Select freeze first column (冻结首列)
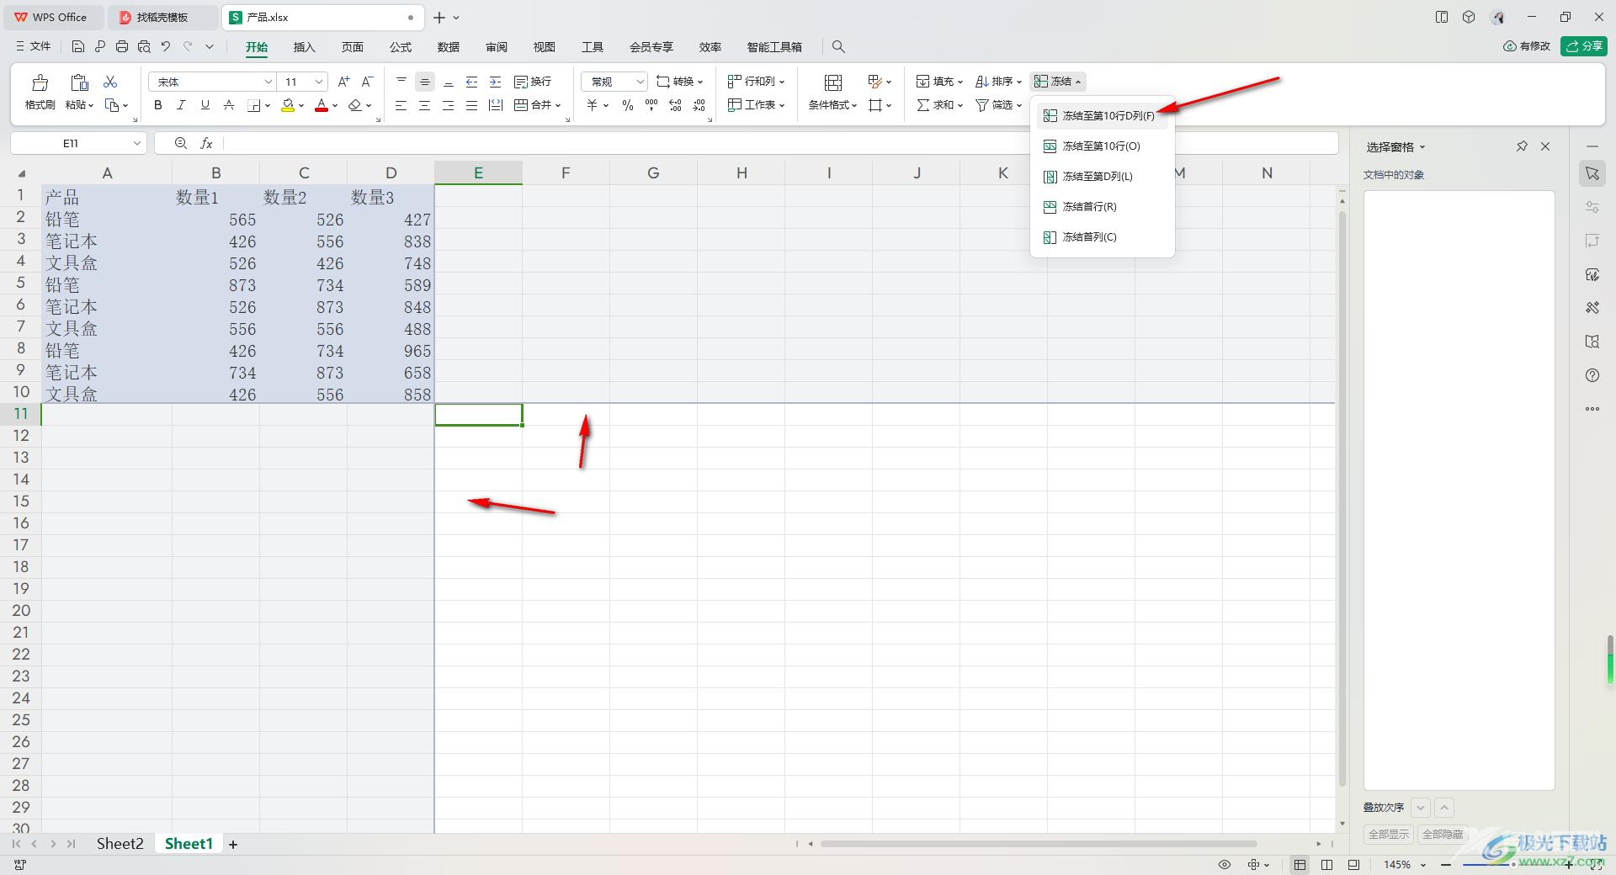Screen dimensions: 1616x875 (1102, 237)
